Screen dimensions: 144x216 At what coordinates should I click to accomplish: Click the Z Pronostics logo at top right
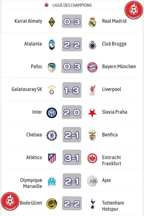click(x=134, y=10)
